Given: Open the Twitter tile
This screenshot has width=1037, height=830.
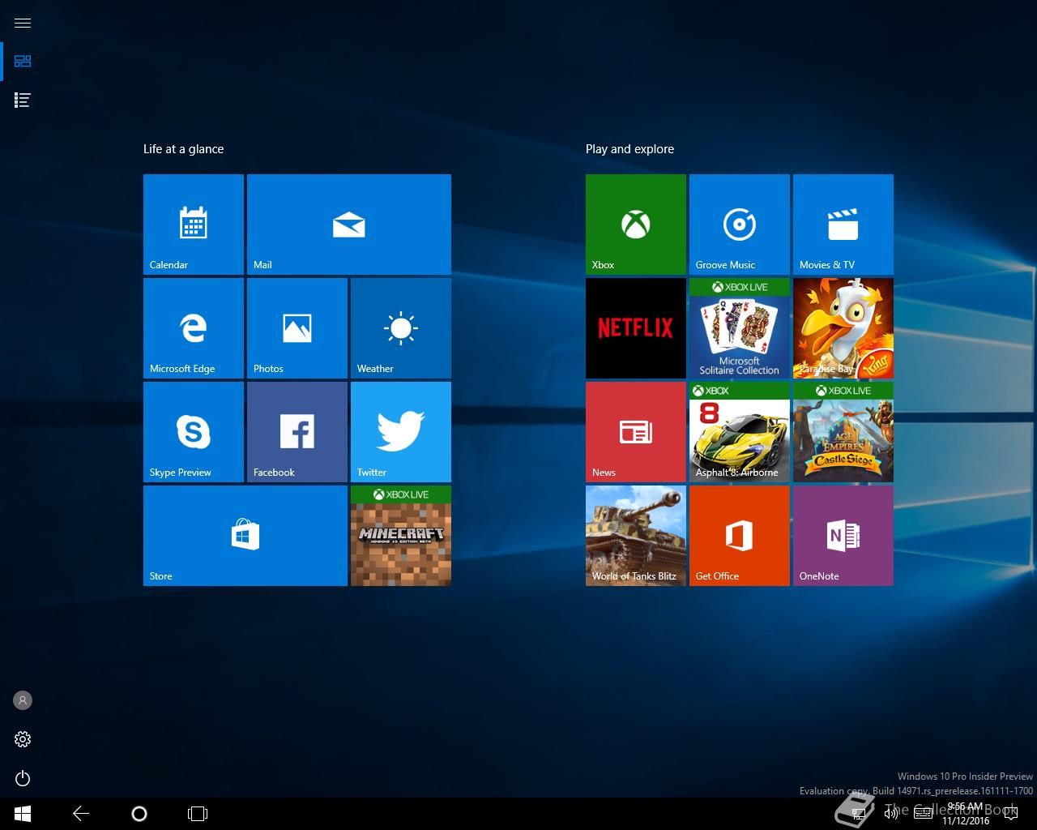Looking at the screenshot, I should (401, 432).
